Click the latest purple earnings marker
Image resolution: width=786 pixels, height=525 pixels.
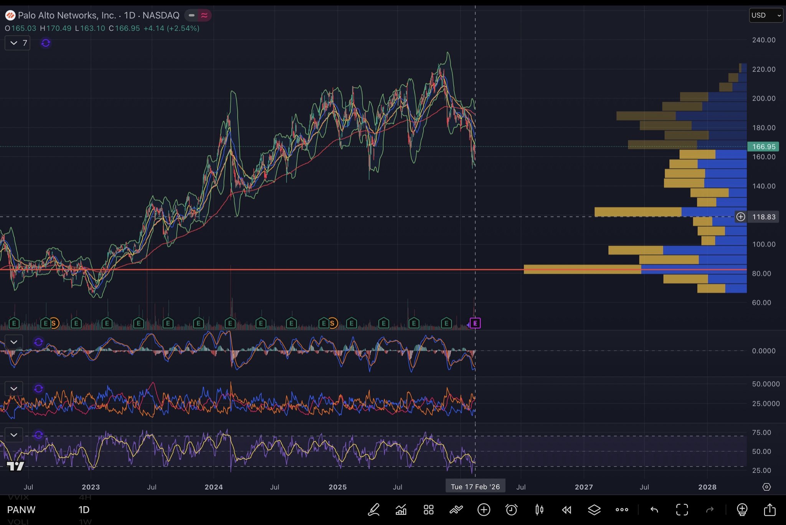[475, 323]
